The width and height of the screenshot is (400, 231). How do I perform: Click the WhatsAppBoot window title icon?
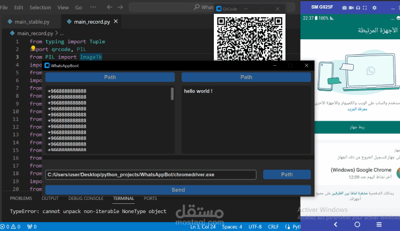point(47,65)
